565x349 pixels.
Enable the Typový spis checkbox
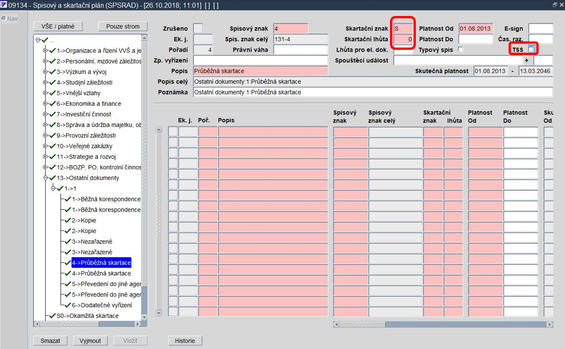click(461, 49)
